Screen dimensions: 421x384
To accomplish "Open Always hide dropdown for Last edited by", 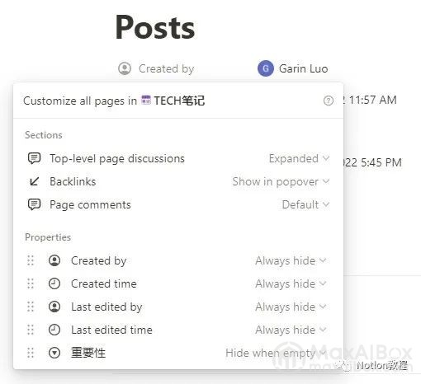I will 291,307.
